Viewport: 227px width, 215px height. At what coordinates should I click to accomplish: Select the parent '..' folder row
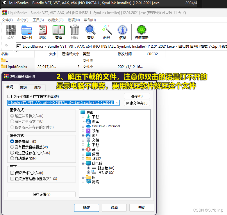pyautogui.click(x=4, y=61)
